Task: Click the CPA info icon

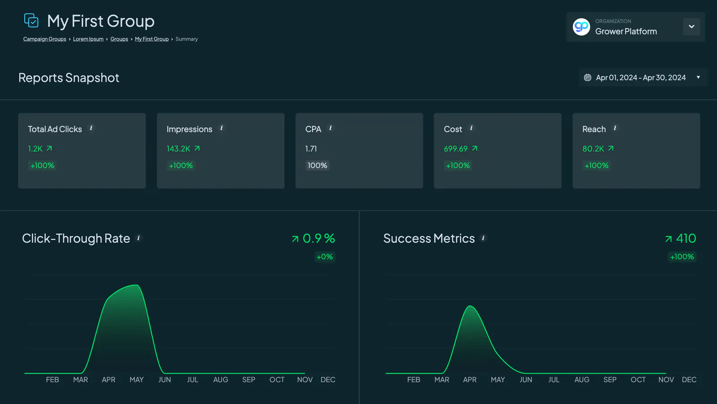Action: point(331,128)
